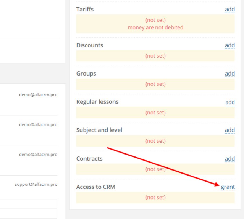
Task: Click the Regular lessons '(not set)' box
Action: [x=155, y=113]
